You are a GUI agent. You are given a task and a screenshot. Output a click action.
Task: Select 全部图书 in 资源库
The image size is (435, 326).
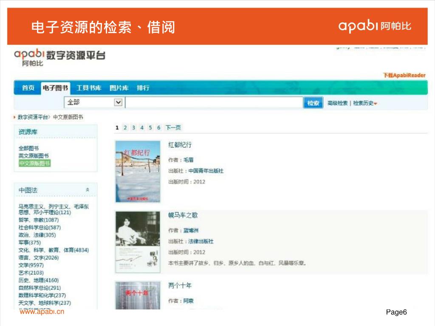click(28, 148)
